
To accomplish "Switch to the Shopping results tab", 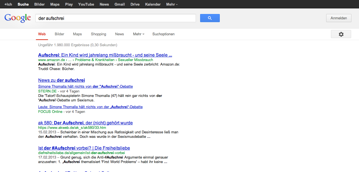I will (x=98, y=34).
